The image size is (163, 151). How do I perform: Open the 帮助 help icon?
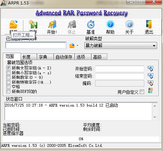tap(110, 24)
